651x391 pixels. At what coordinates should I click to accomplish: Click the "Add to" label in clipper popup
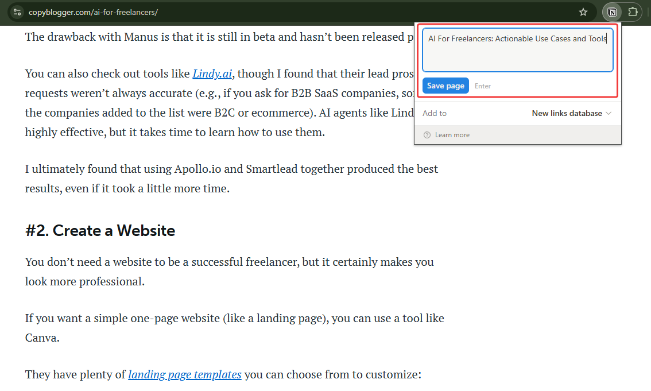point(435,113)
